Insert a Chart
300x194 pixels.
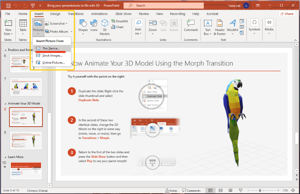(x=117, y=27)
